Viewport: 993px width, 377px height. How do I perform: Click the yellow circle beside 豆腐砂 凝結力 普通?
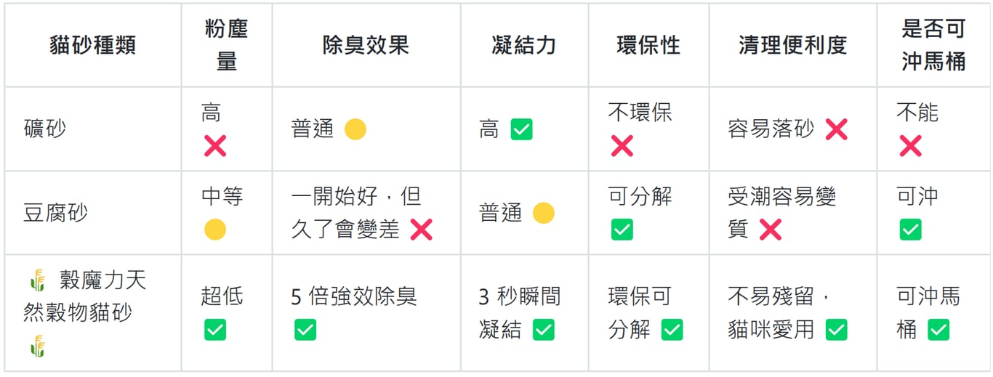[544, 213]
